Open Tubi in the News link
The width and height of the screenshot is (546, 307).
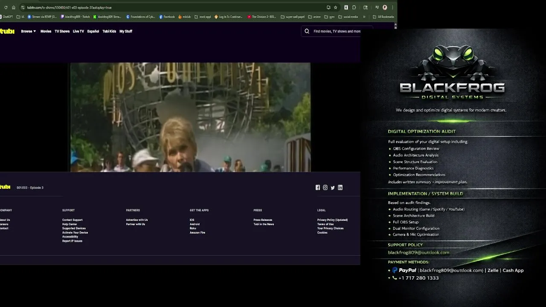(264, 224)
